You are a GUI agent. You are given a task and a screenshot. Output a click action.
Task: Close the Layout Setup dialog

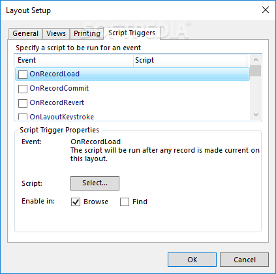(x=266, y=10)
